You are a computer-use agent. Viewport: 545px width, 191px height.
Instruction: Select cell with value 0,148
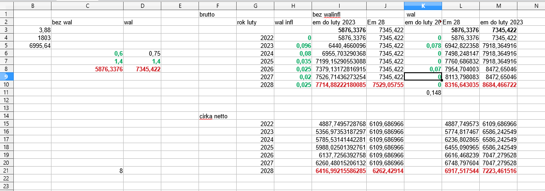coord(423,93)
